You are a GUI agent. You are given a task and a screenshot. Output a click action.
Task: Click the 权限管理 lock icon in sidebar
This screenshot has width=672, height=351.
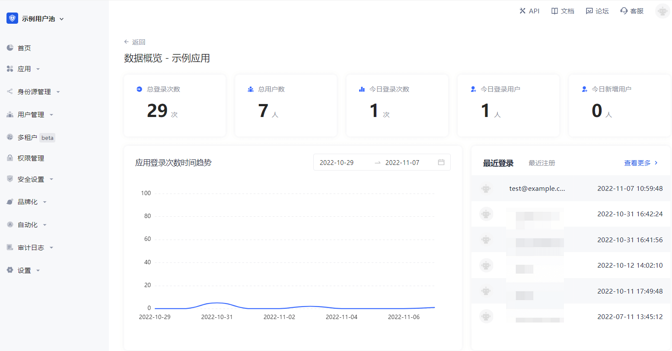click(x=10, y=158)
